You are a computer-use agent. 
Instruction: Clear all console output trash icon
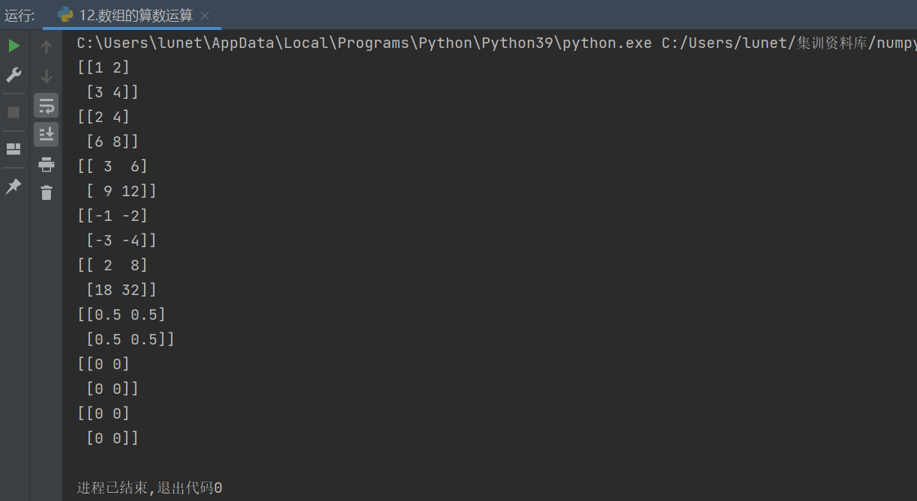pos(46,192)
